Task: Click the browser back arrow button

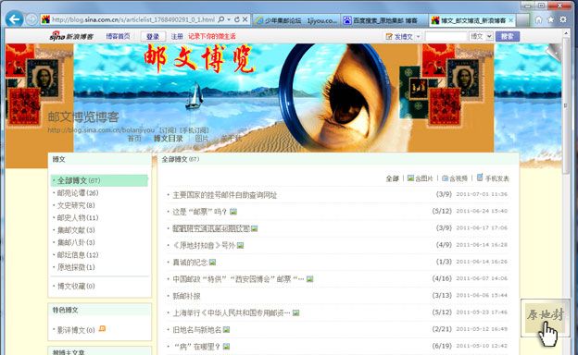Action: 15,19
